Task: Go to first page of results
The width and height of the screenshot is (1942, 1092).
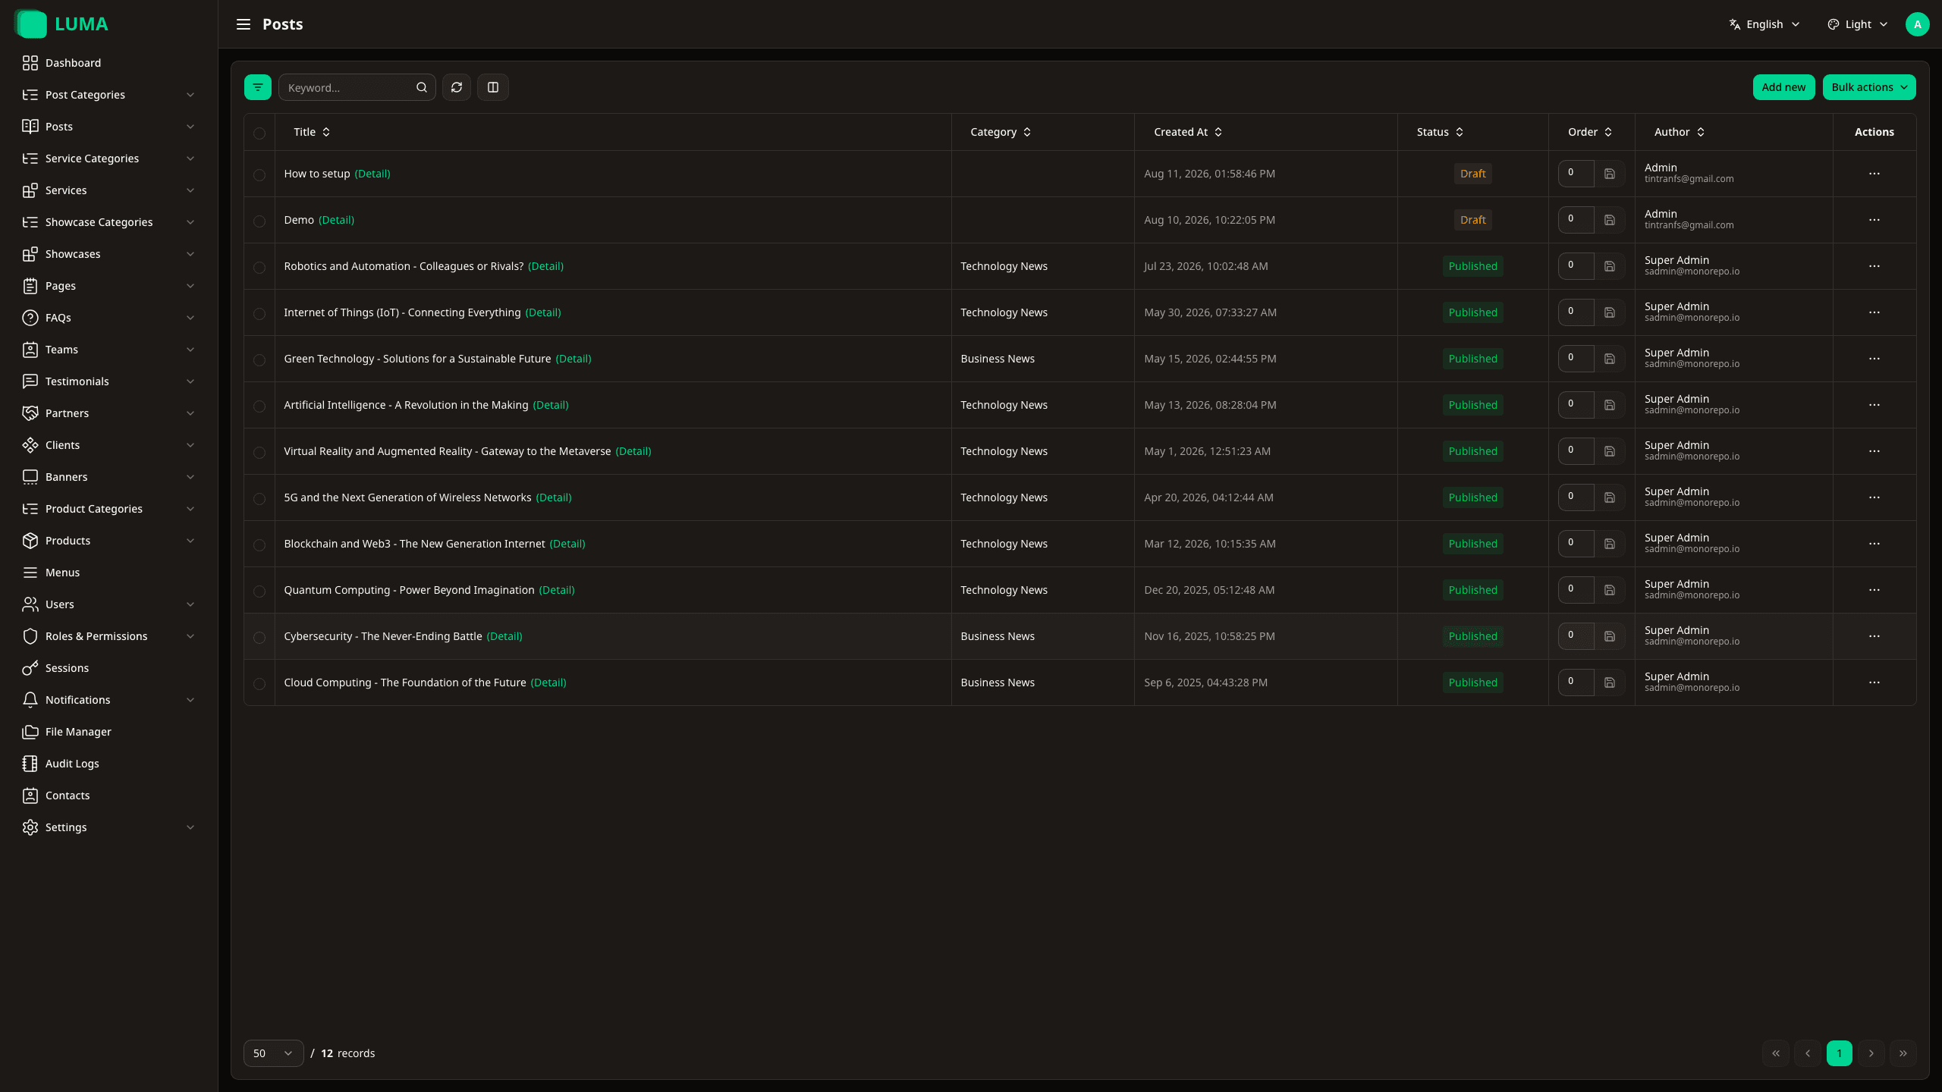Action: 1776,1053
